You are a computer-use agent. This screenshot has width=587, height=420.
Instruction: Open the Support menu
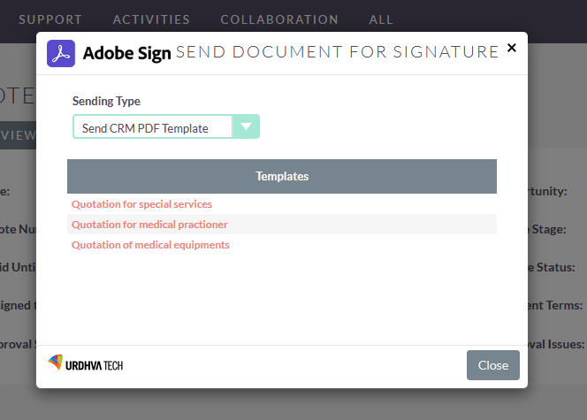pyautogui.click(x=50, y=19)
